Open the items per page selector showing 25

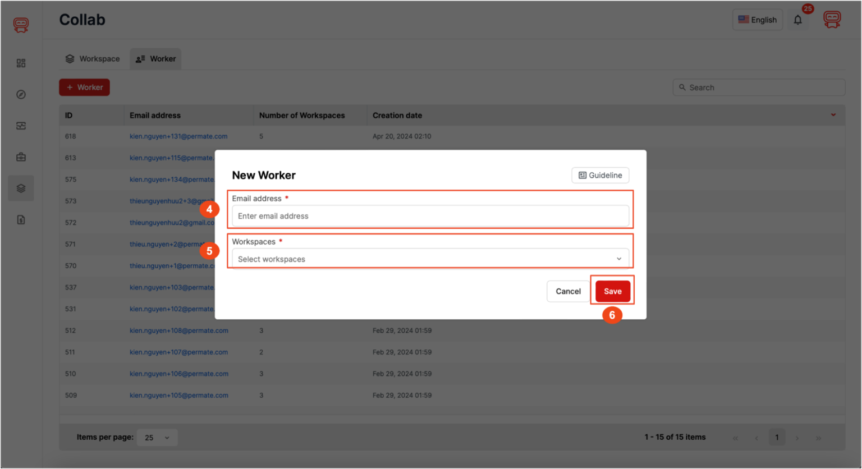pos(157,437)
